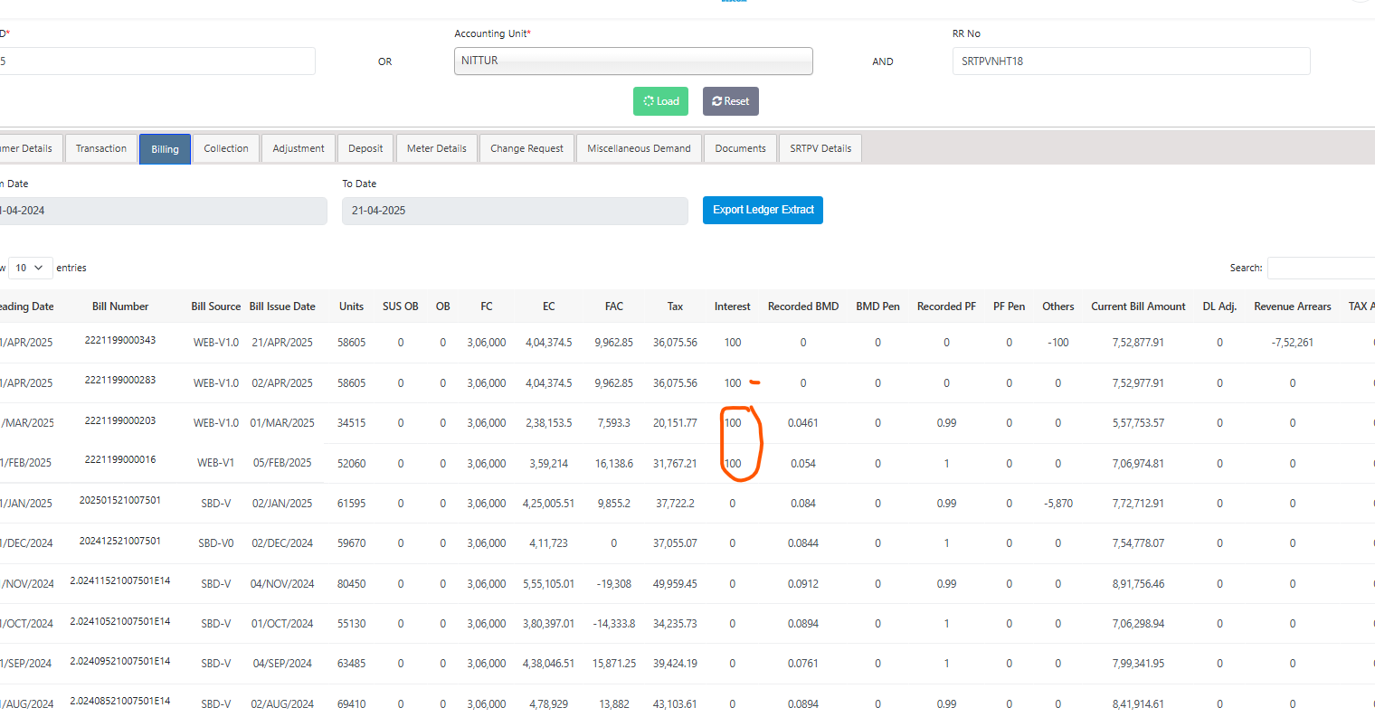Click bill number 2221199000283

coord(120,380)
